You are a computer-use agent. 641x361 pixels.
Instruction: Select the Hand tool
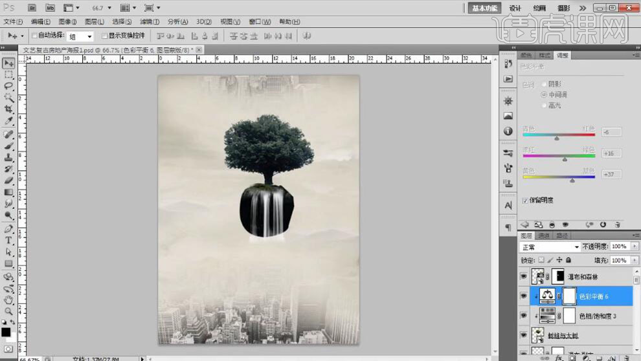pos(8,300)
